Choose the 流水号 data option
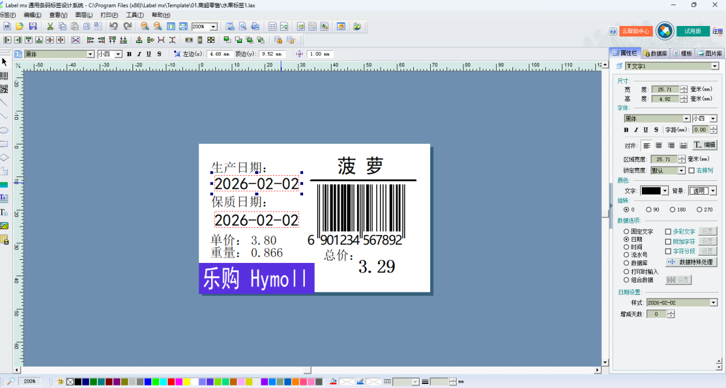The image size is (726, 388). [627, 255]
